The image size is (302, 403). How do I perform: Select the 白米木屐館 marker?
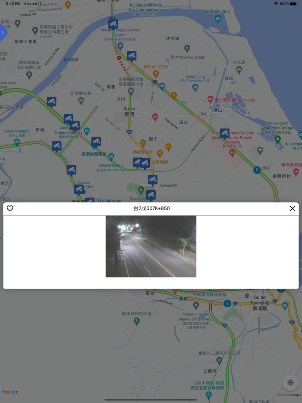(x=209, y=395)
